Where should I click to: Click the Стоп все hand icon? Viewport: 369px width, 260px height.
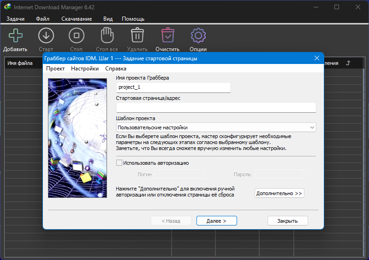click(x=107, y=35)
